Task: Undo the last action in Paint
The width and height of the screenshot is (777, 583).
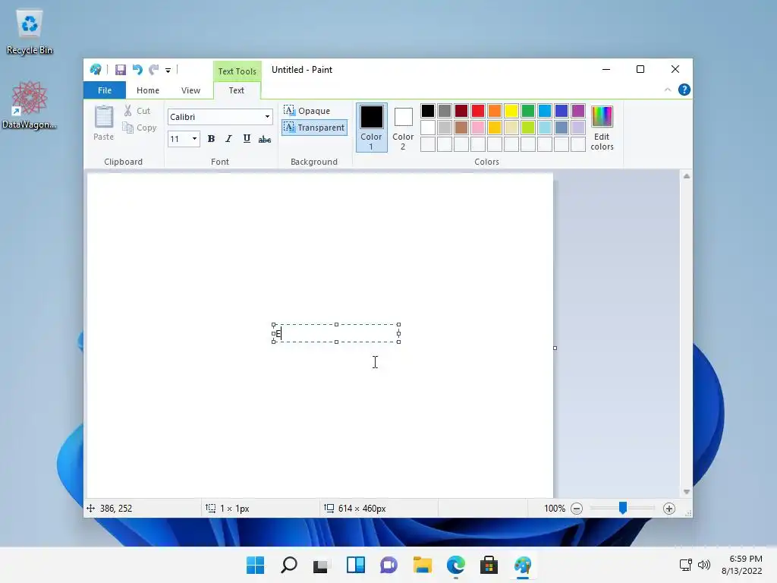Action: (137, 70)
